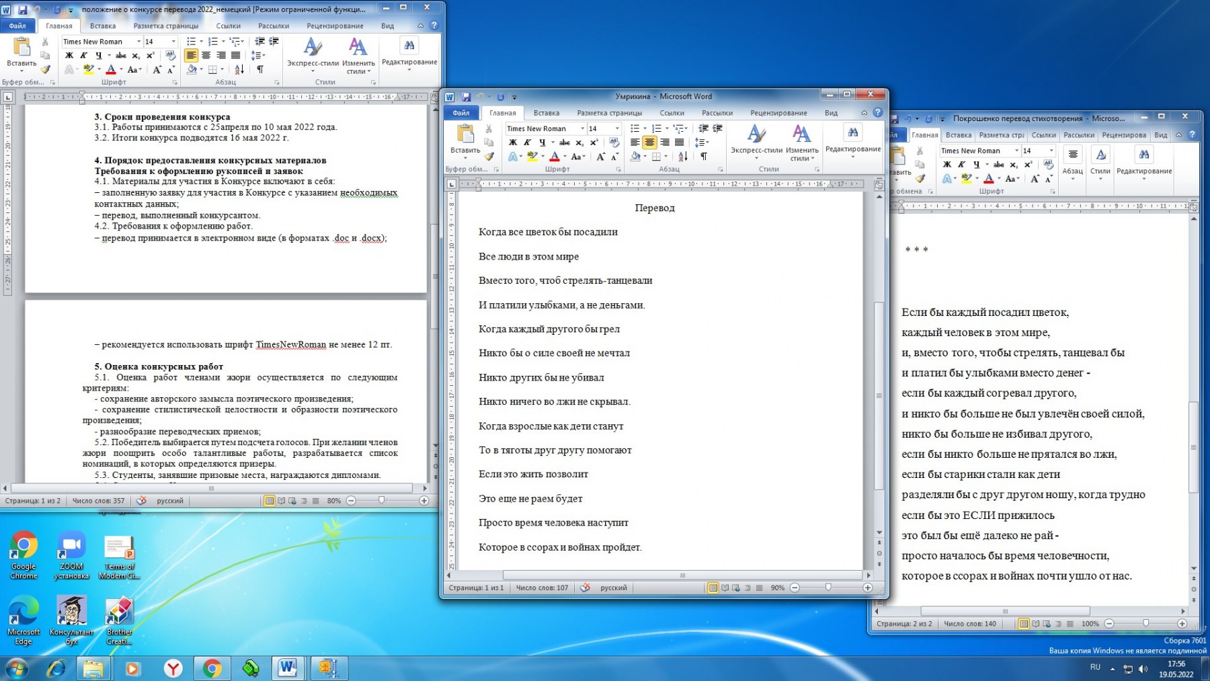Toggle italic in the положение о конкурсе window
Screen dimensions: 1210x681
83,56
